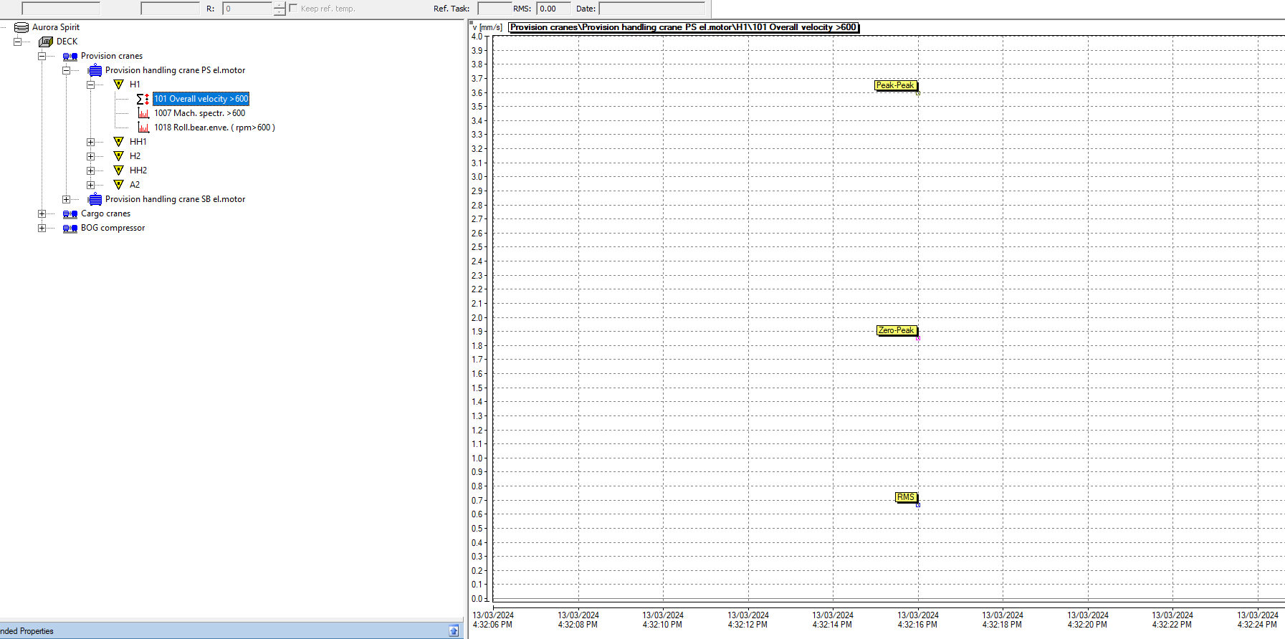Image resolution: width=1285 pixels, height=639 pixels.
Task: Click the spectrum icon for 1018 Roll.bear.enve.
Action: pyautogui.click(x=143, y=128)
